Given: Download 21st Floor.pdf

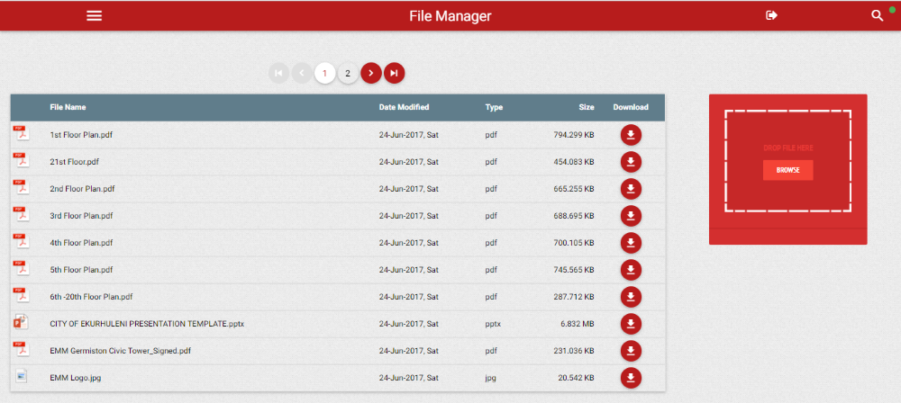Looking at the screenshot, I should coord(631,162).
